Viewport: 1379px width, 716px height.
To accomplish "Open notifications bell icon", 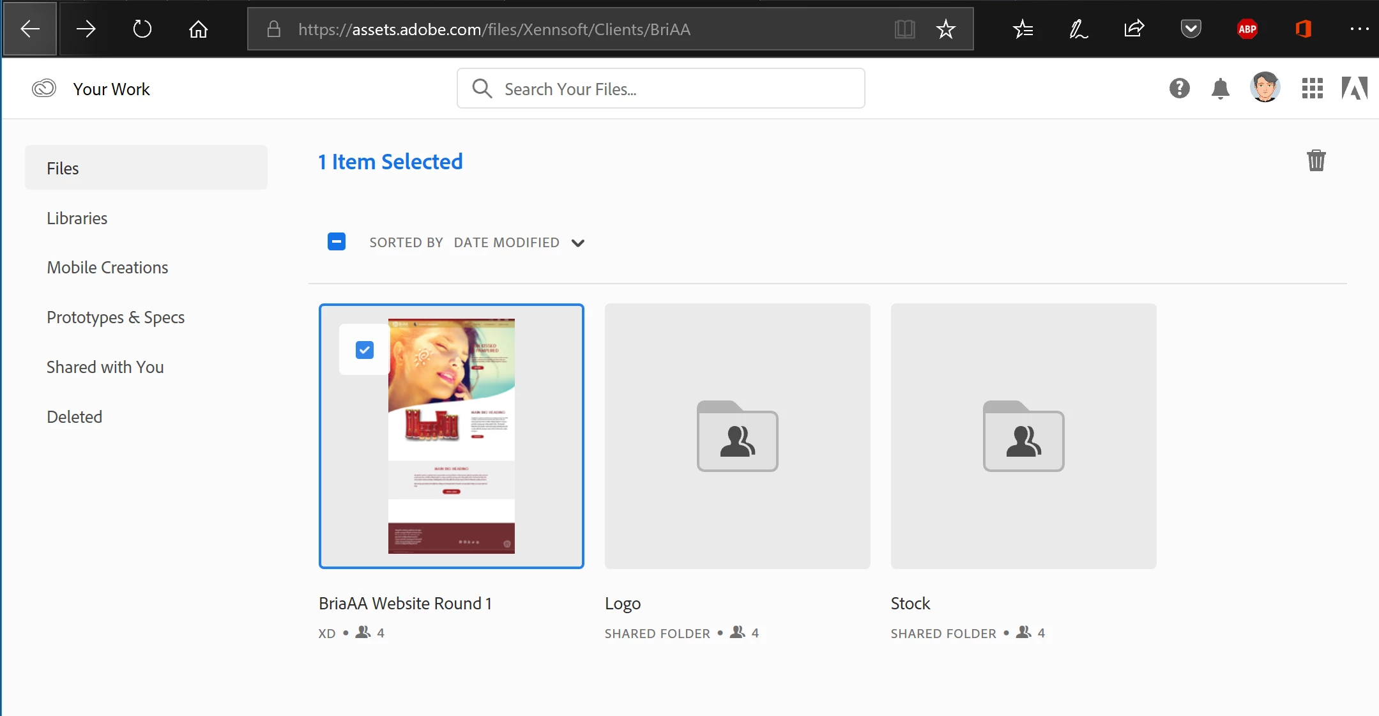I will 1220,88.
